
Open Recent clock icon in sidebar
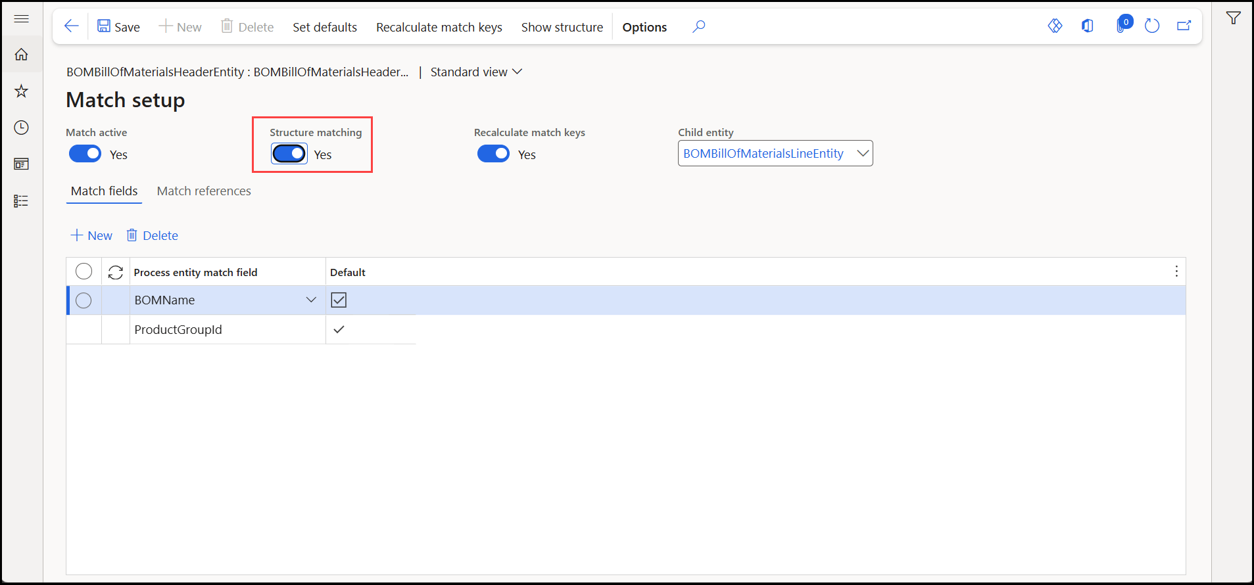[x=22, y=128]
